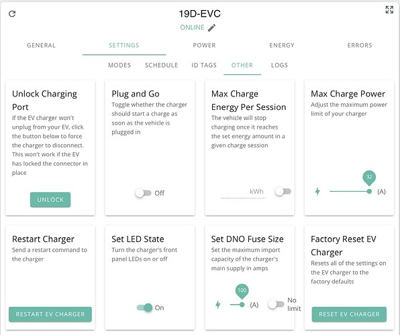Click the kWh energy input field
Viewport: 400px width, 335px height.
[242, 192]
